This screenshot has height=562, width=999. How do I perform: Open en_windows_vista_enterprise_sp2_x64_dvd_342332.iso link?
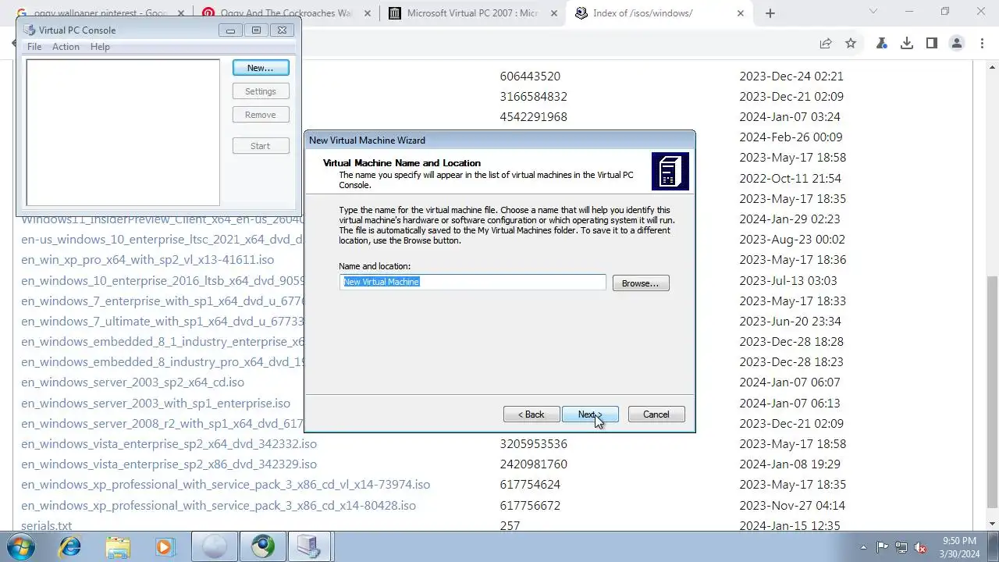[x=169, y=443]
